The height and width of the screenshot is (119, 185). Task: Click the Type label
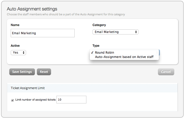pyautogui.click(x=96, y=46)
